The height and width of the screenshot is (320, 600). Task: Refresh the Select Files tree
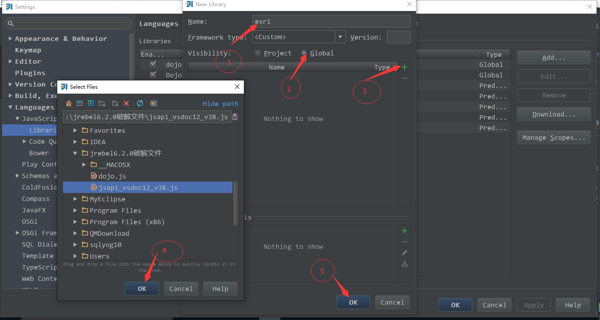140,103
